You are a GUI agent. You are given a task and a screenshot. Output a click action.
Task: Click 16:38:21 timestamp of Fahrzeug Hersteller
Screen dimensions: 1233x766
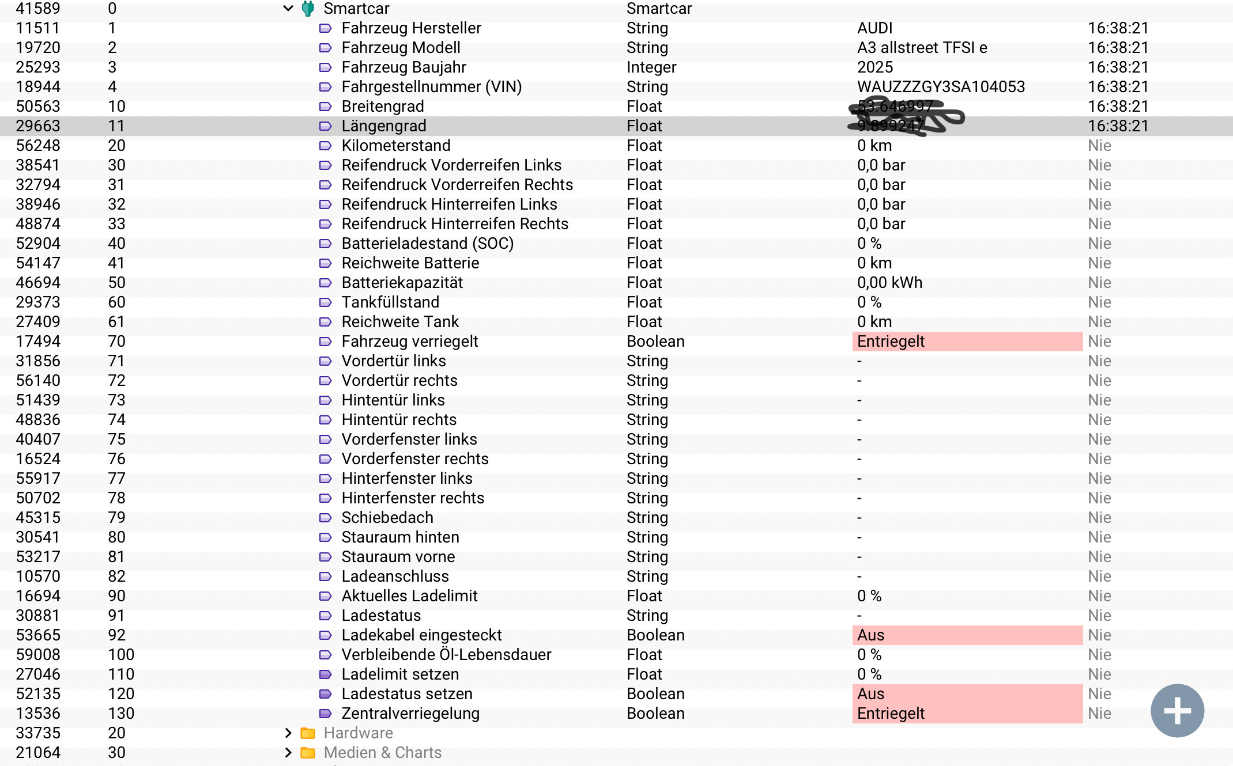1118,28
